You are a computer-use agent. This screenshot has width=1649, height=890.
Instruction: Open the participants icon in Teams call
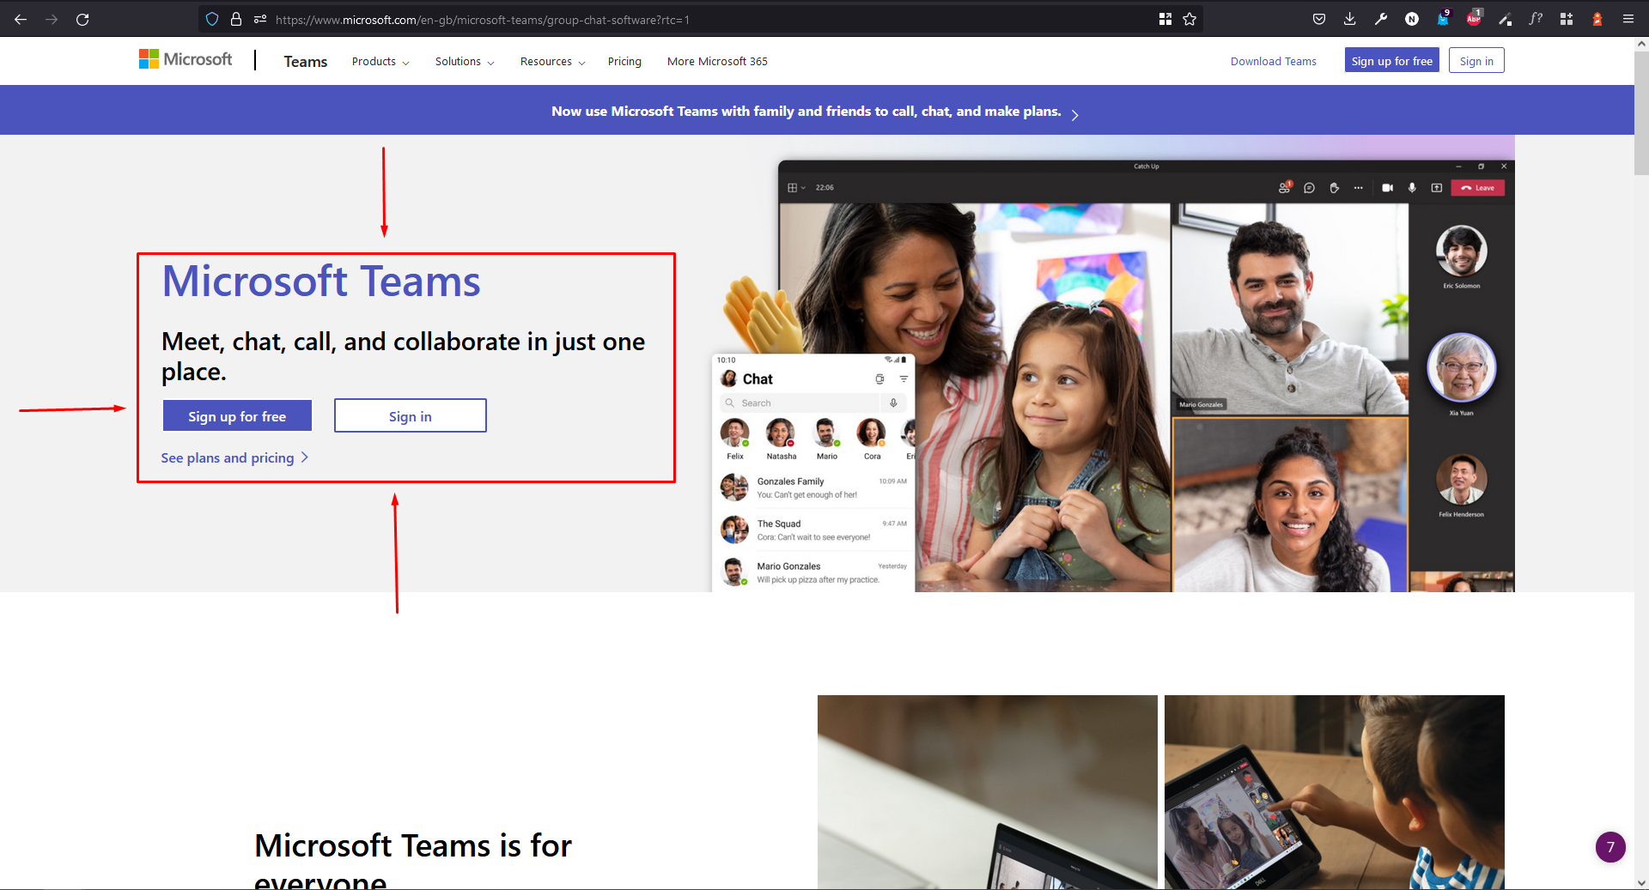[1285, 187]
